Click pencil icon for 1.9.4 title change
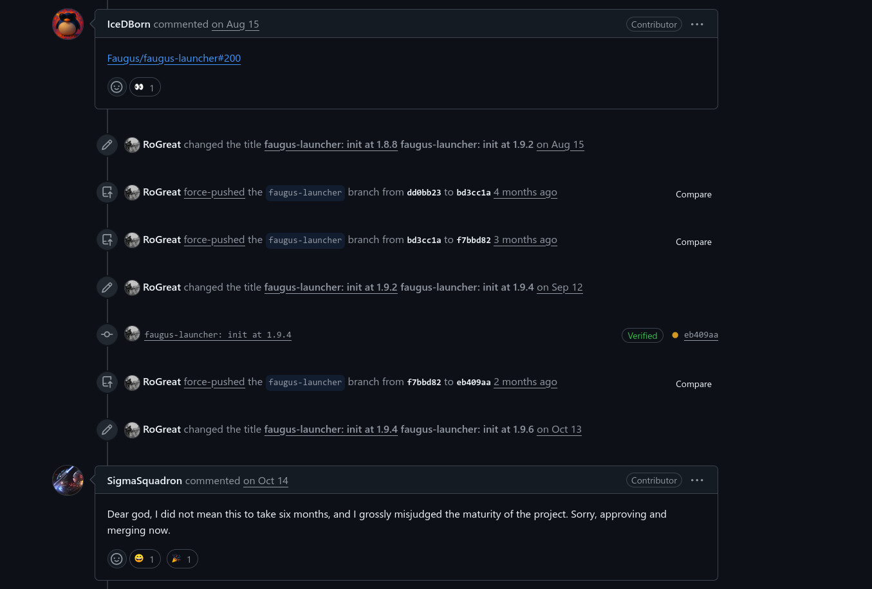Image resolution: width=872 pixels, height=589 pixels. pos(107,287)
